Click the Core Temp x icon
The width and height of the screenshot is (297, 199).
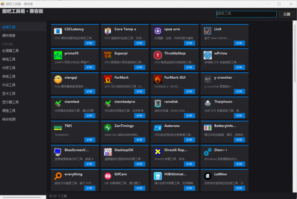tap(108, 31)
